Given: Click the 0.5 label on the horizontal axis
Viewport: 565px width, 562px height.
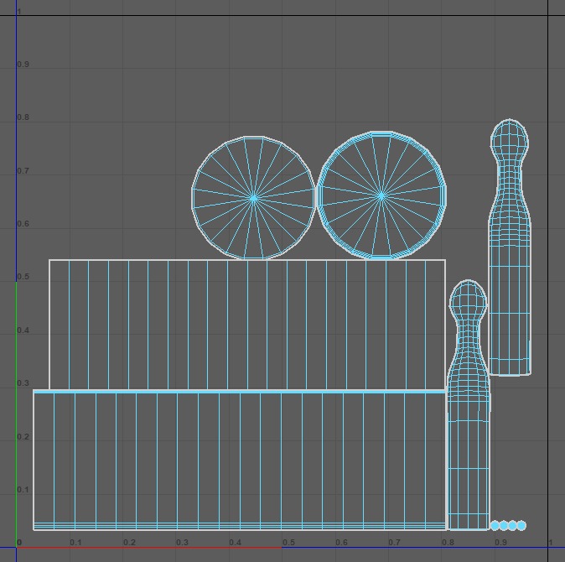Looking at the screenshot, I should pyautogui.click(x=288, y=543).
